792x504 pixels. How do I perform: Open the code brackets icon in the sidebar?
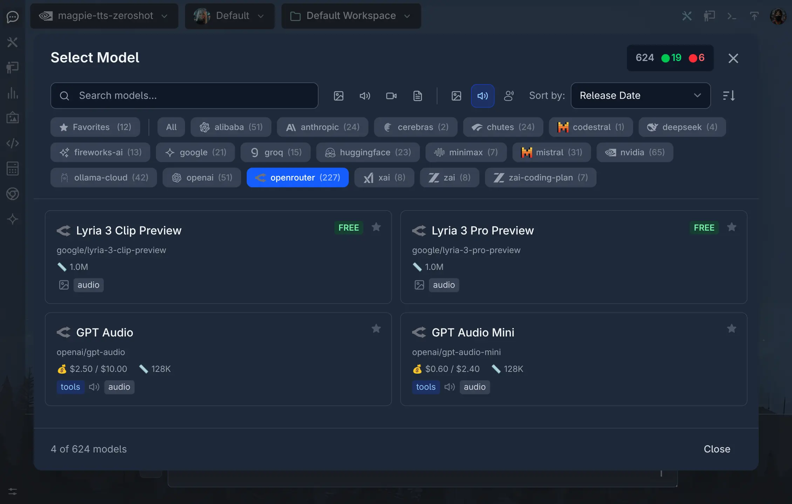point(13,143)
